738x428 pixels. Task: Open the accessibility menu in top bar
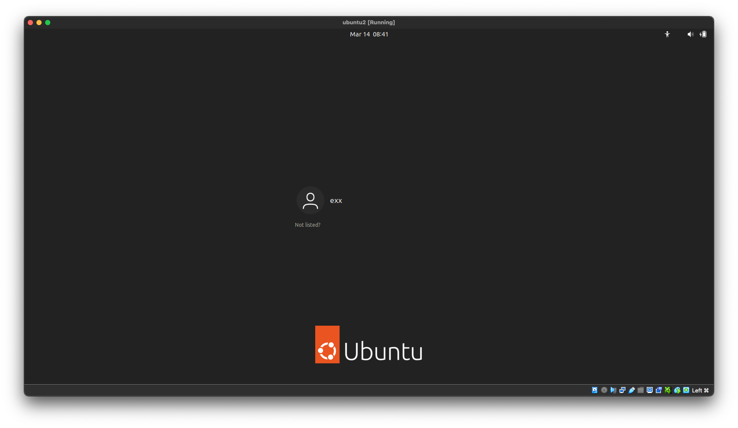(x=667, y=34)
